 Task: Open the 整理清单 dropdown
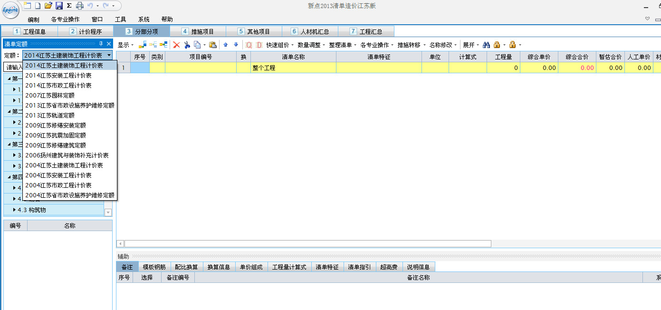pyautogui.click(x=343, y=45)
